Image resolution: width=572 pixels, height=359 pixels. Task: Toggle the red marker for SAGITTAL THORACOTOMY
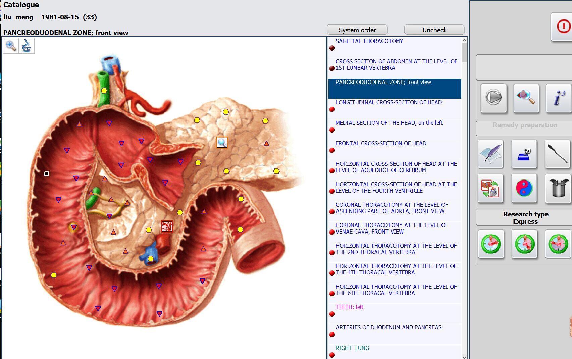332,48
